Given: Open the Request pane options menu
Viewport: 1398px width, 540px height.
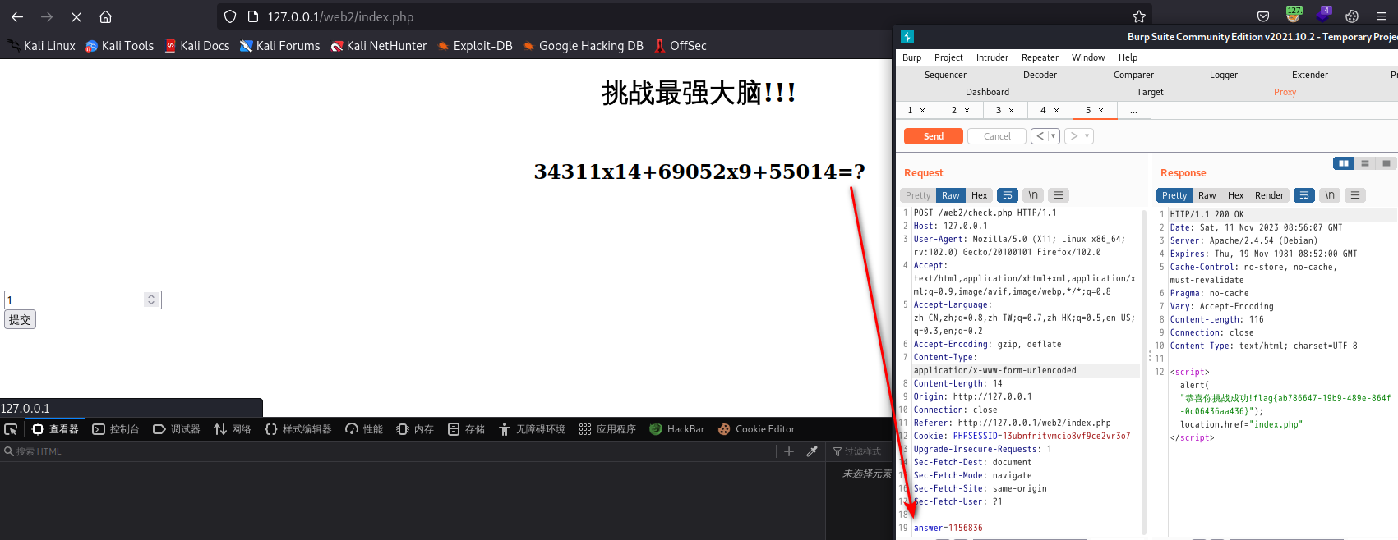Looking at the screenshot, I should point(1059,195).
